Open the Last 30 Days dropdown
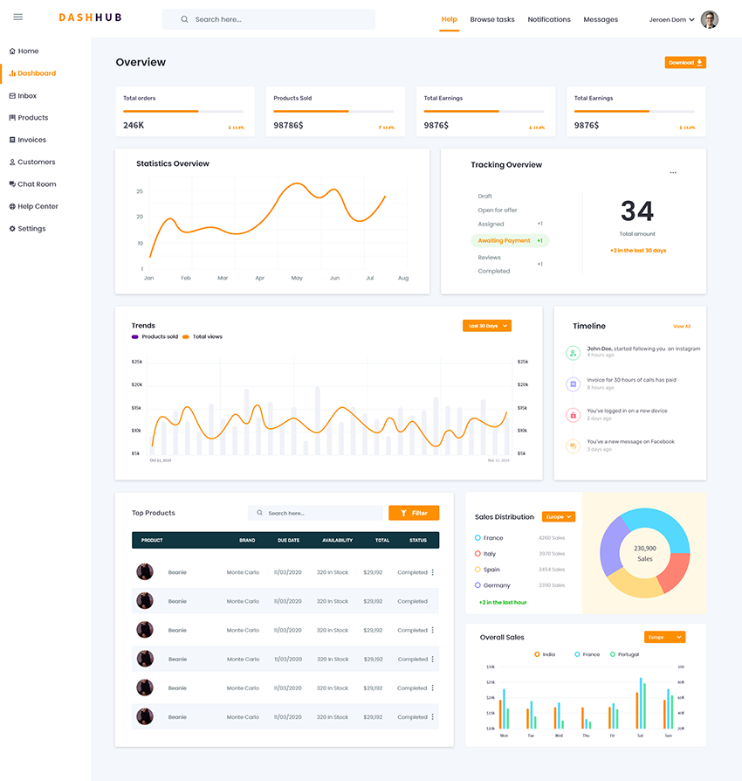Viewport: 742px width, 781px height. (486, 325)
